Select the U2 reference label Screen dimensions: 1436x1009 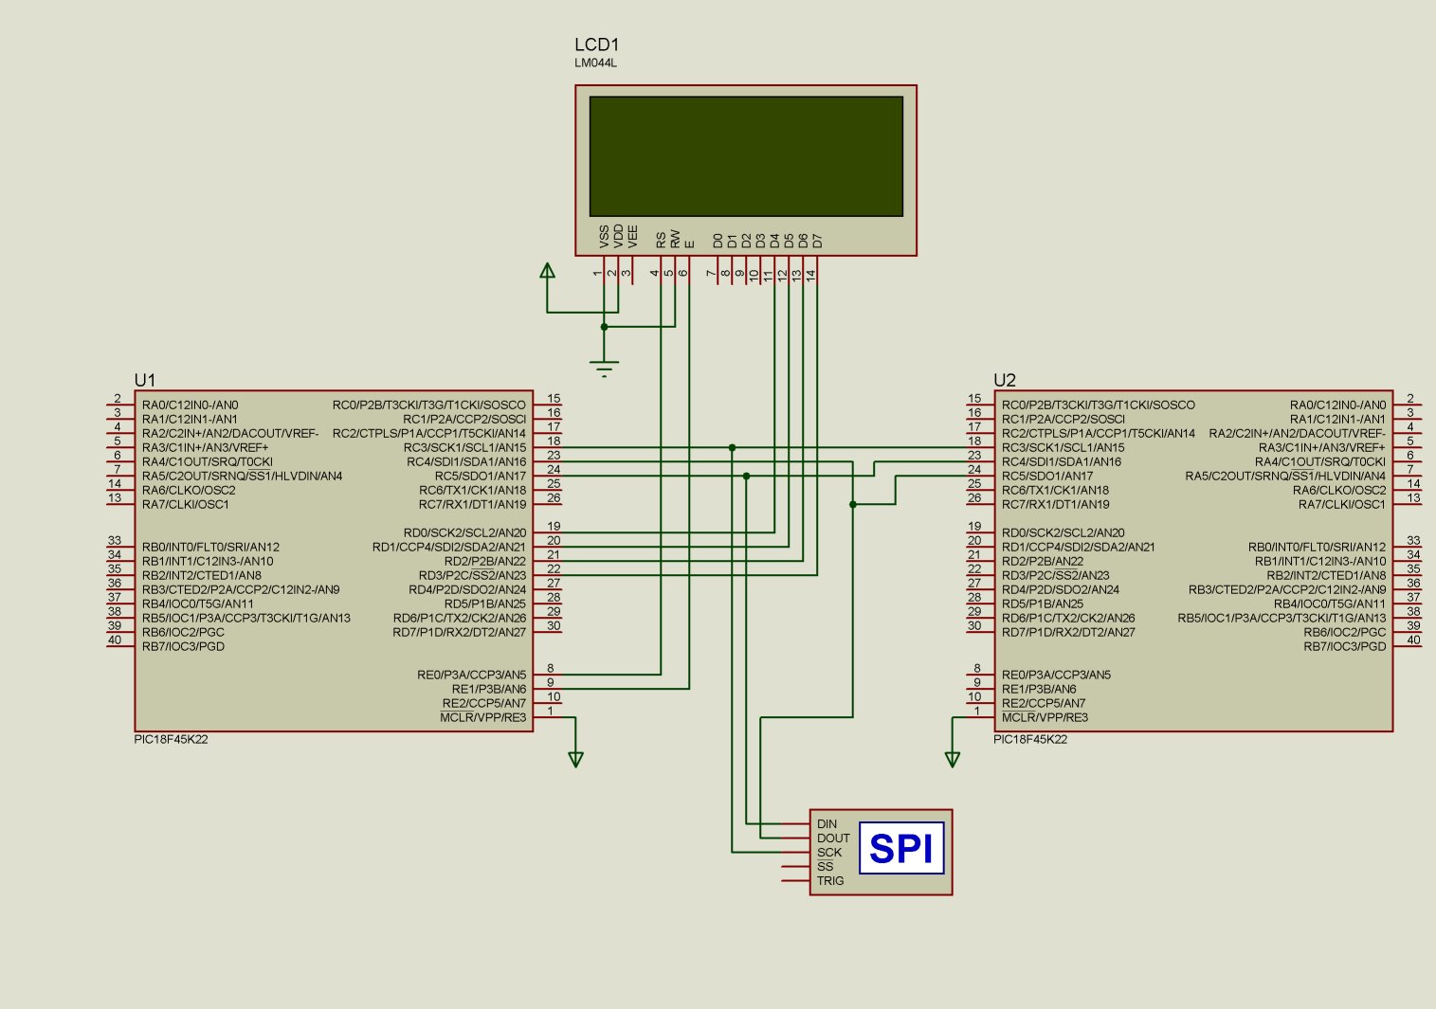click(1005, 380)
